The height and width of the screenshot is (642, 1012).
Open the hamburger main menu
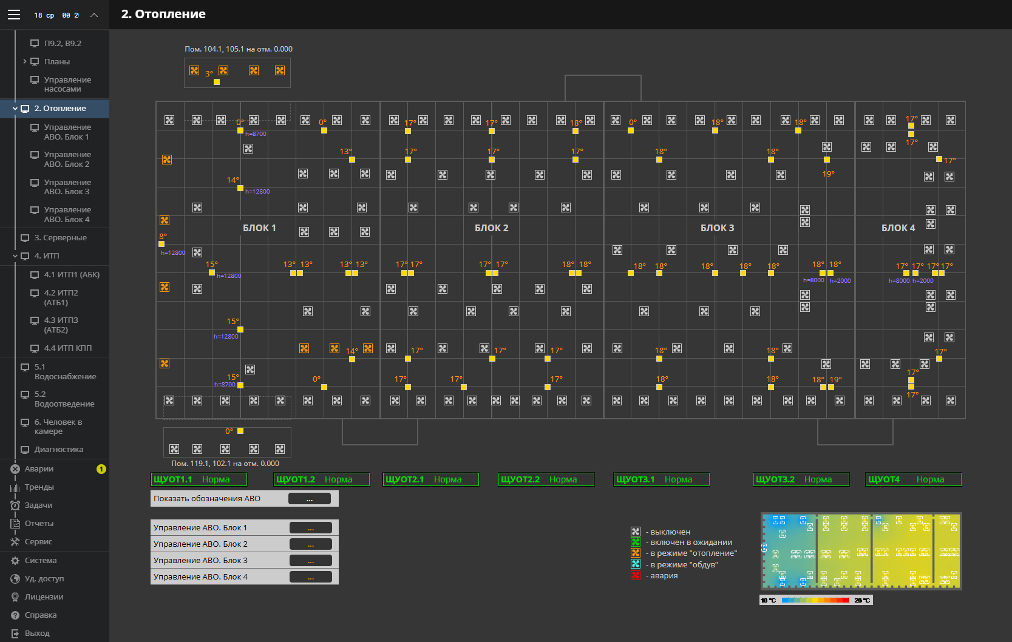pos(14,15)
